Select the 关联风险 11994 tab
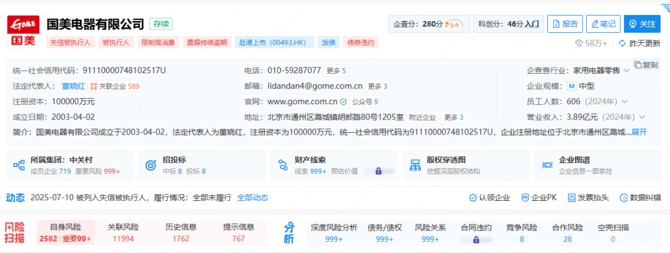 123,233
